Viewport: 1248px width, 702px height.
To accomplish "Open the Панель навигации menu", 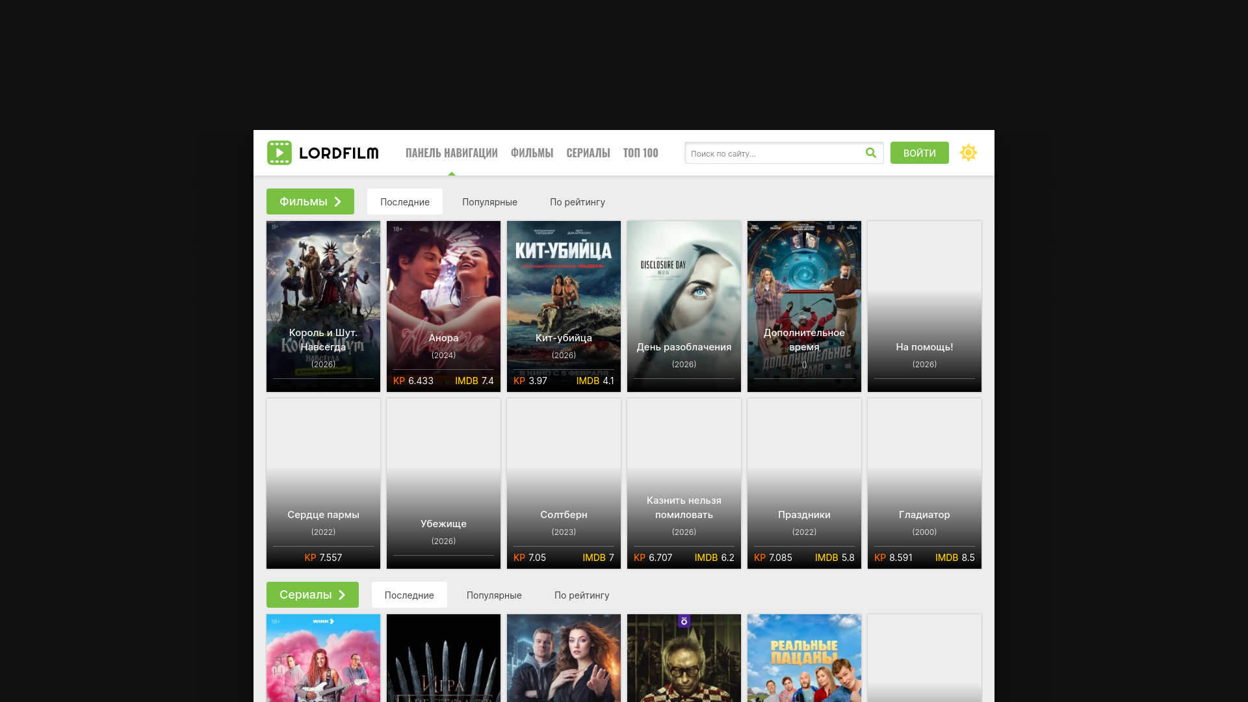I will [x=452, y=153].
